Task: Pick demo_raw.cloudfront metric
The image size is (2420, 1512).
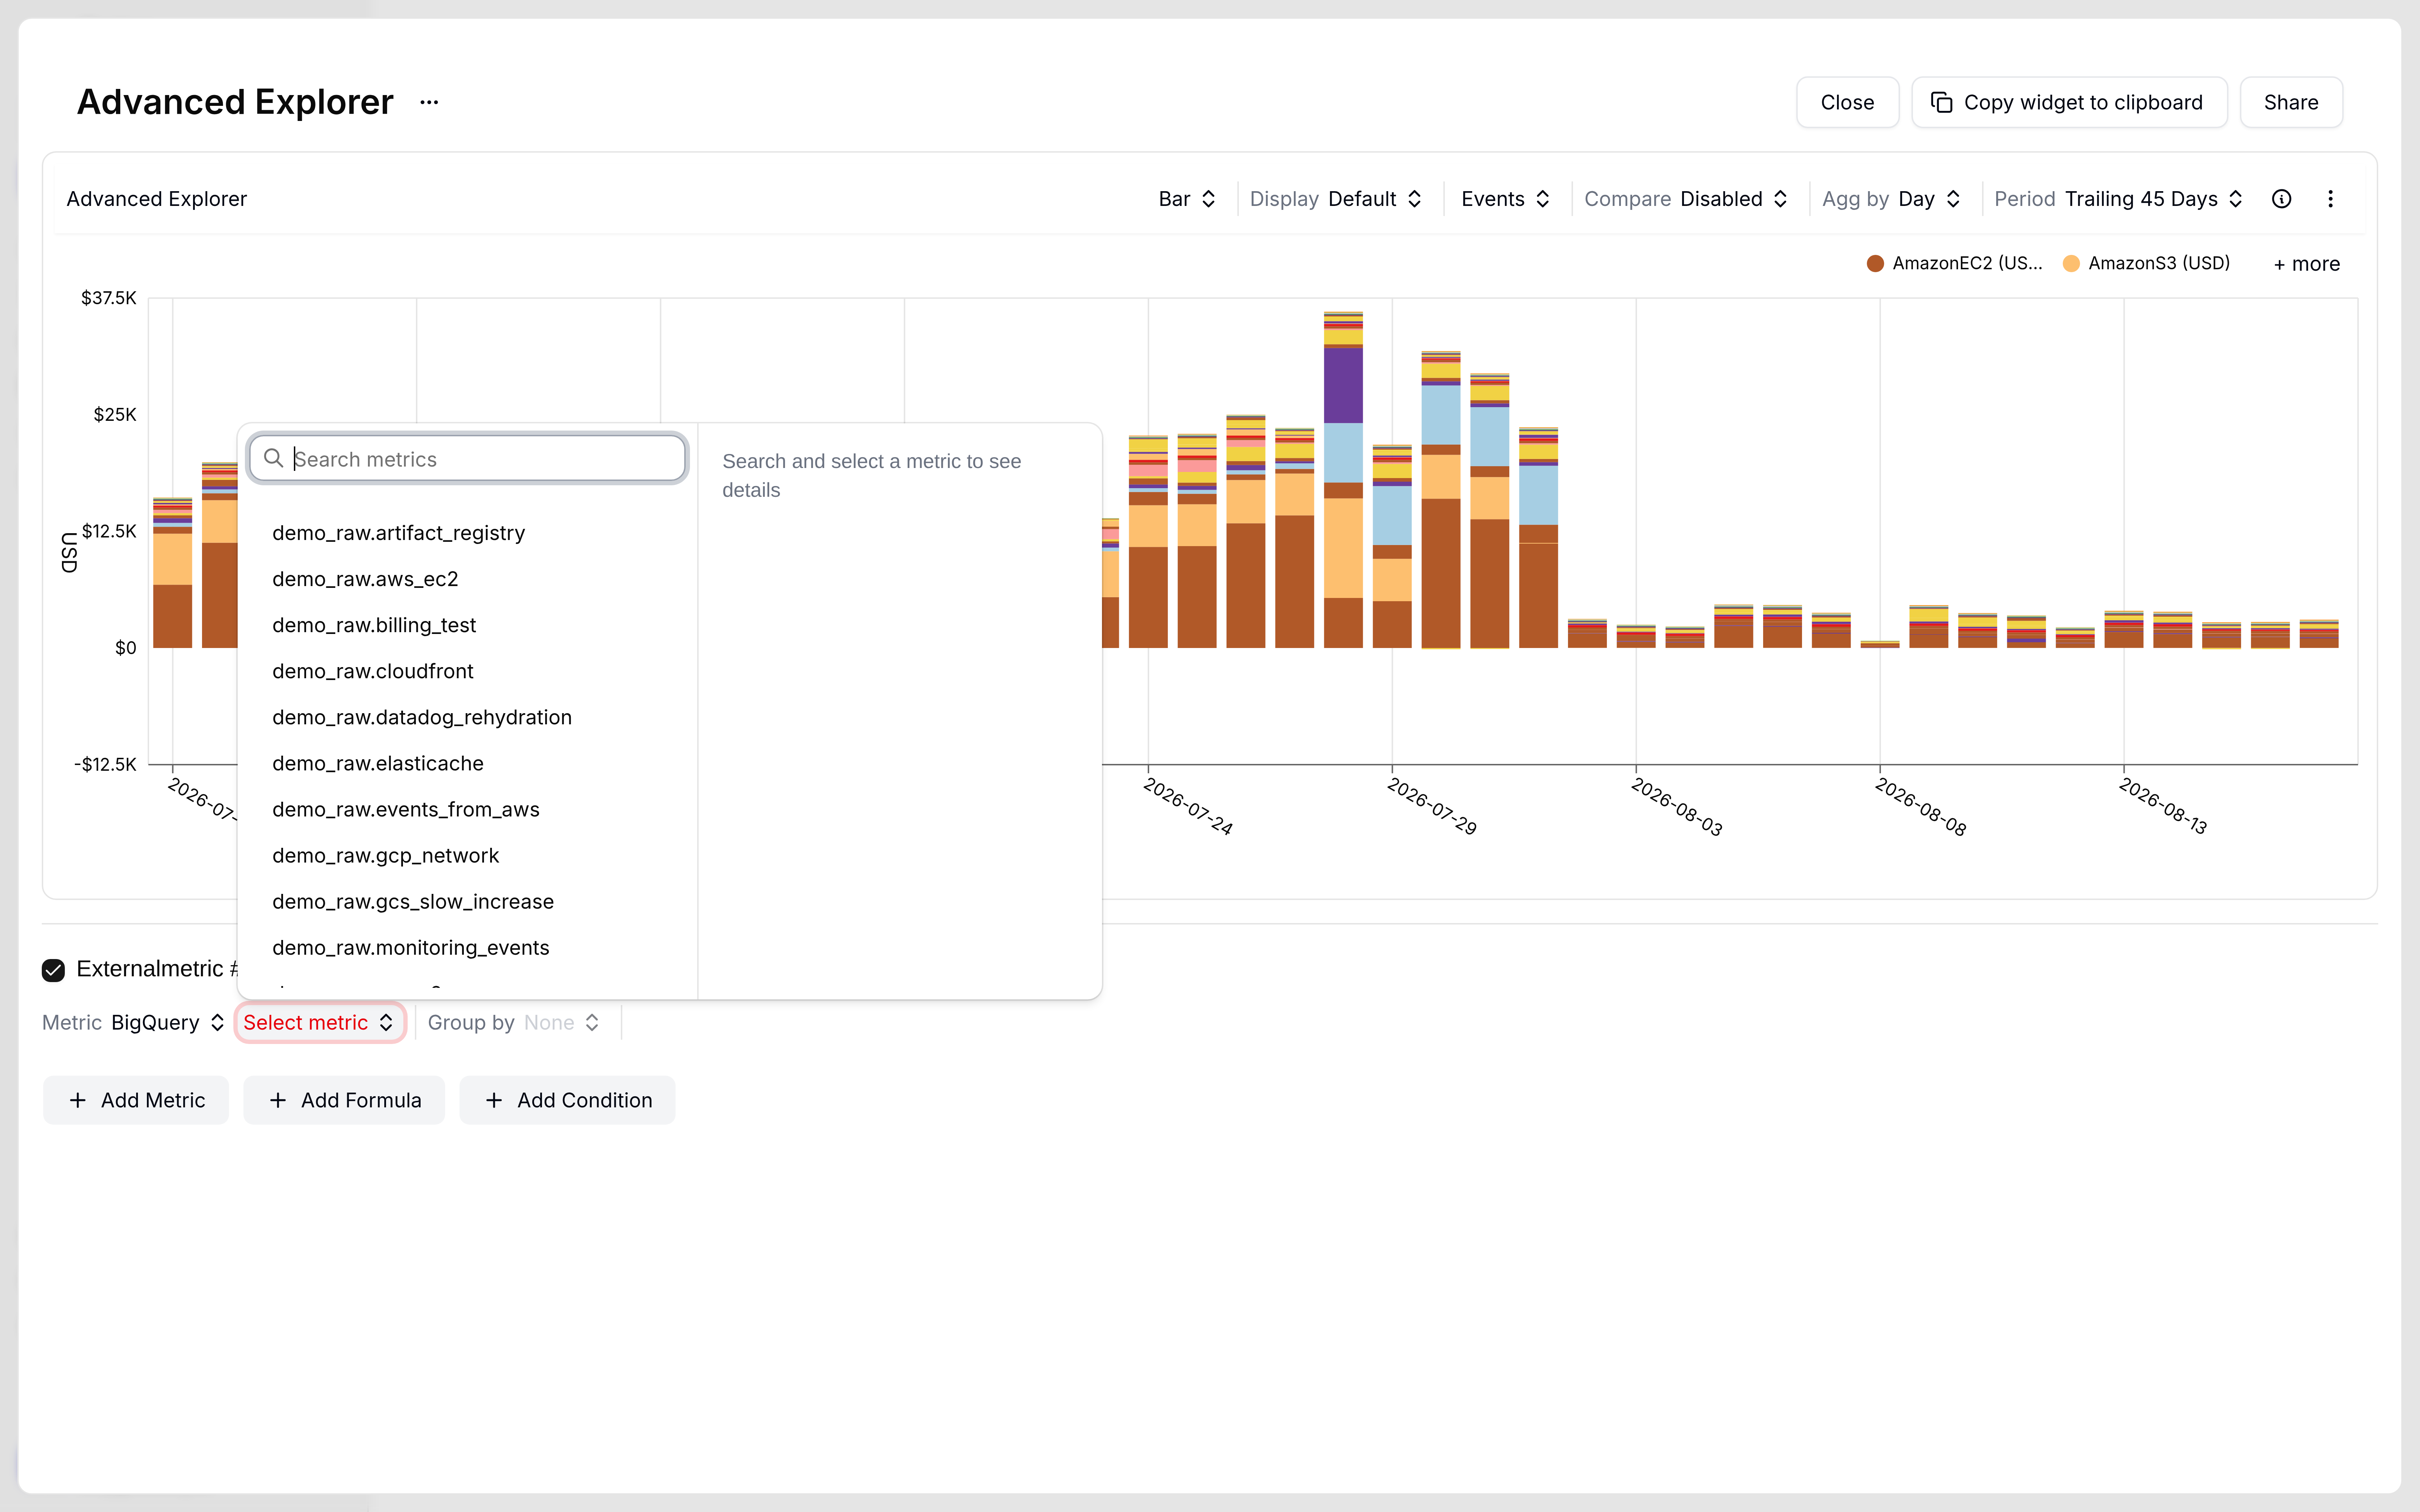Action: 467,671
